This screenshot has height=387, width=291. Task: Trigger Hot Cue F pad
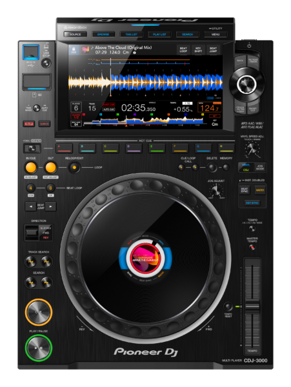tap(180, 148)
